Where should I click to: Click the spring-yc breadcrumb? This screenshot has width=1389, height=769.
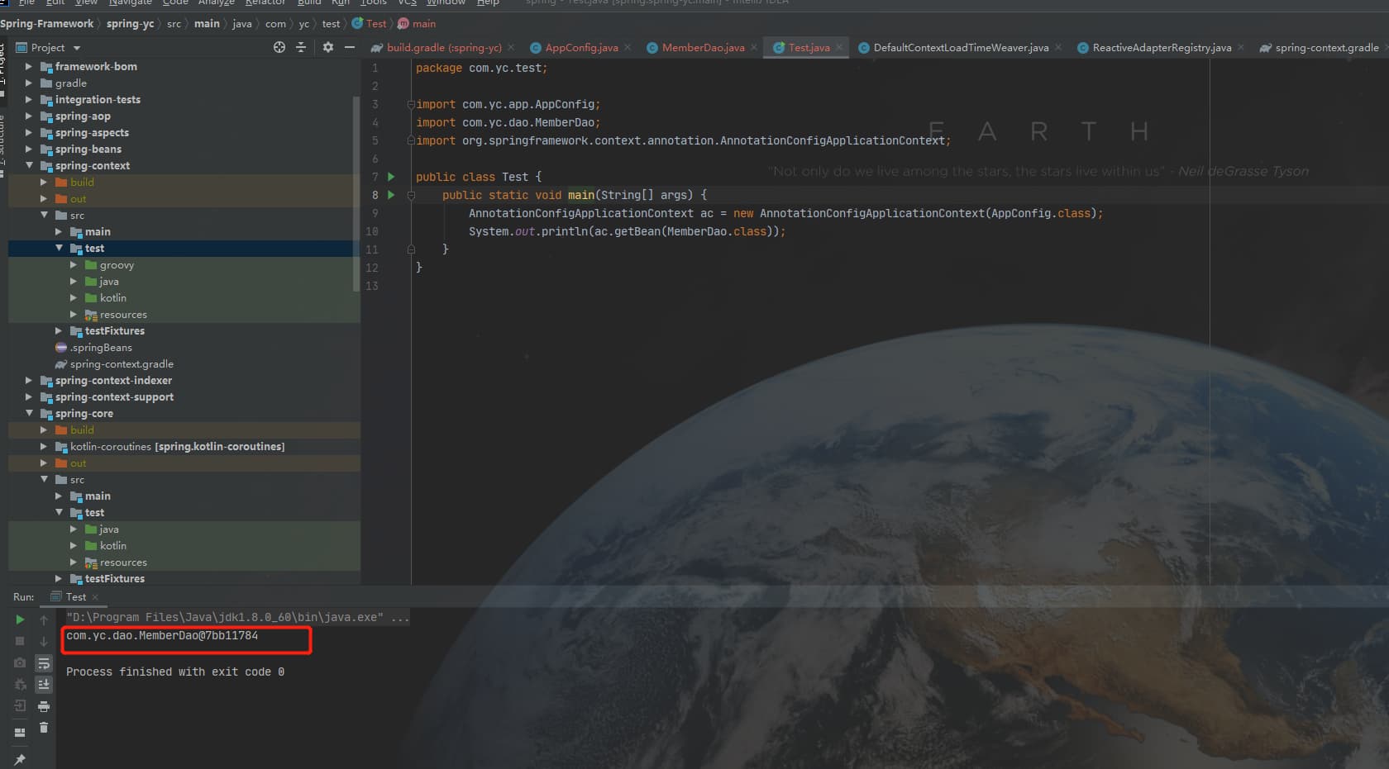(x=130, y=24)
